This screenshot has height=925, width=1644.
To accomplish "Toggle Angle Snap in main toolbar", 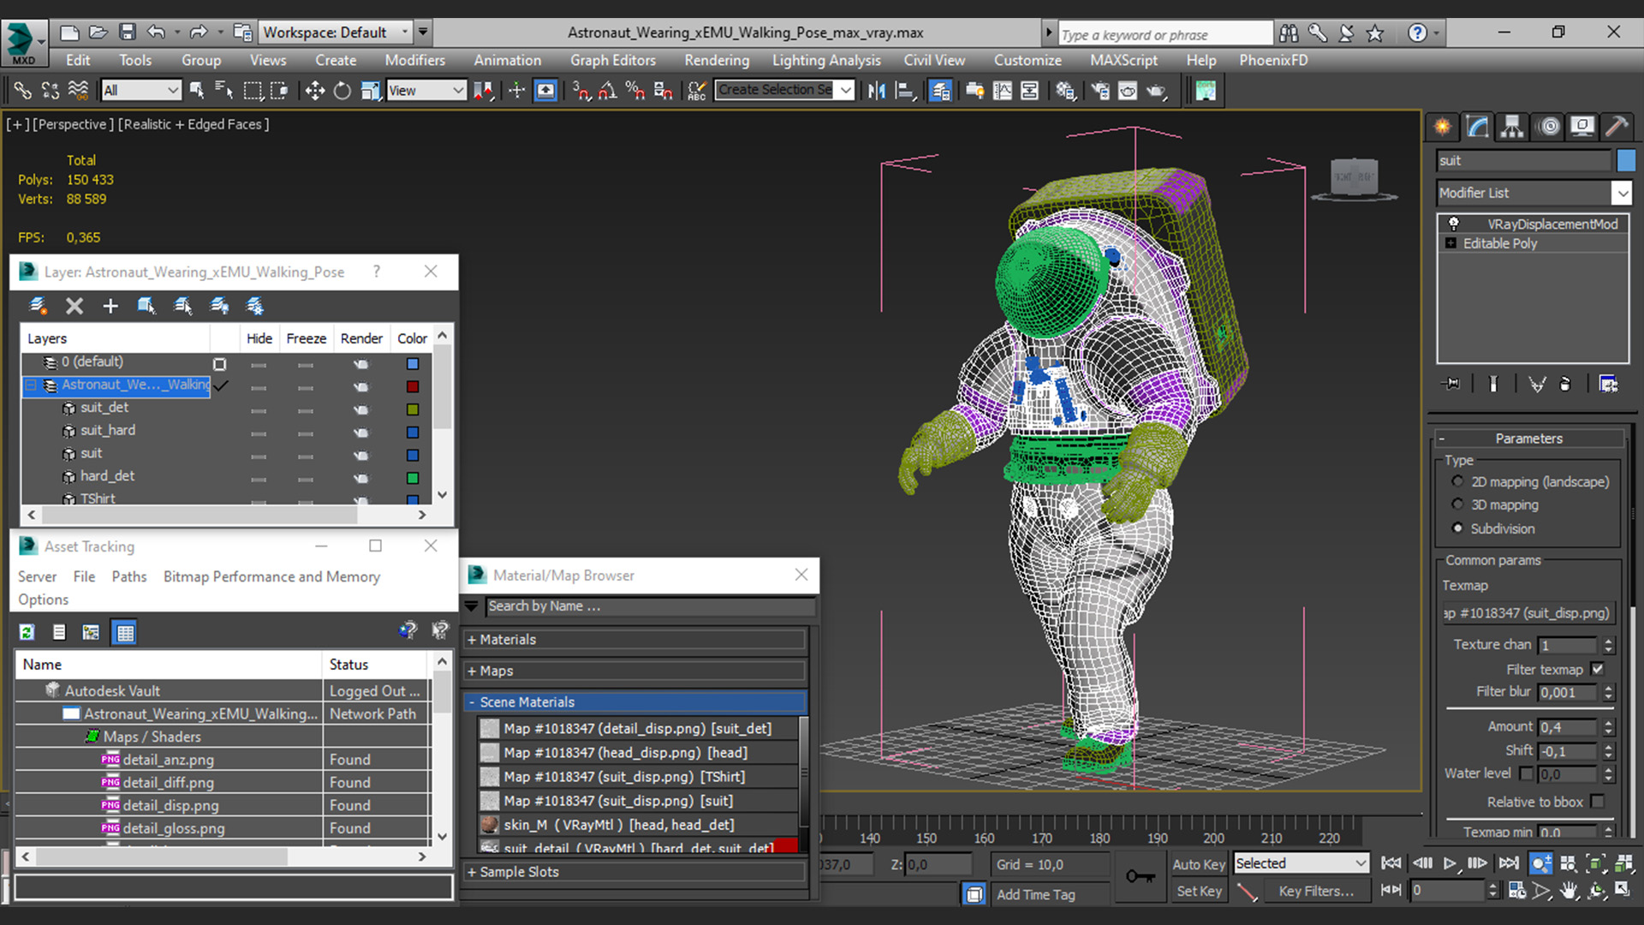I will click(607, 91).
